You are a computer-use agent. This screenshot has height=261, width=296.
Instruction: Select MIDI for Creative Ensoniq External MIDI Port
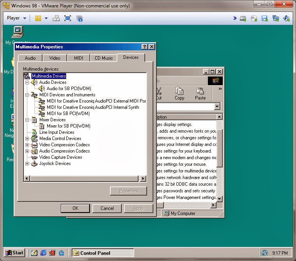pyautogui.click(x=96, y=101)
